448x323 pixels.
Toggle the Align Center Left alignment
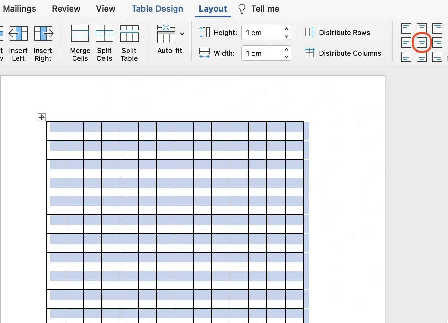(x=406, y=42)
